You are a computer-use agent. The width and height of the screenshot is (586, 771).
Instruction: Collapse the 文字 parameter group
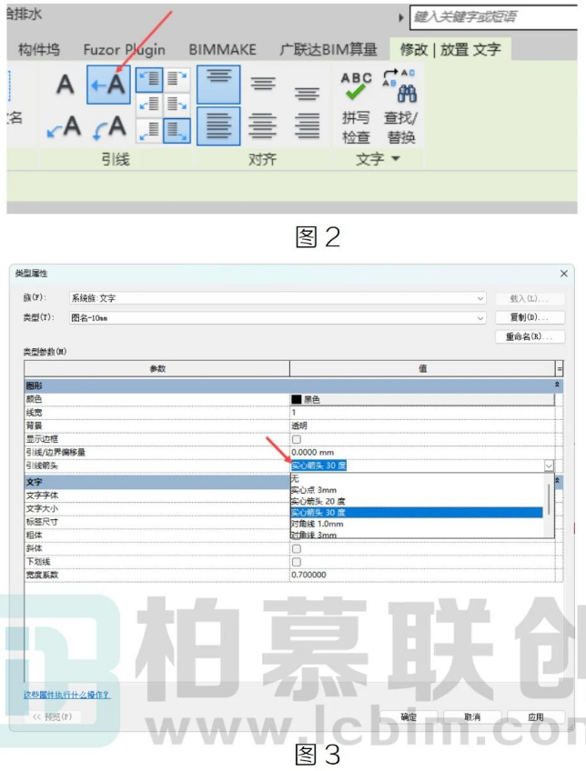pos(558,481)
